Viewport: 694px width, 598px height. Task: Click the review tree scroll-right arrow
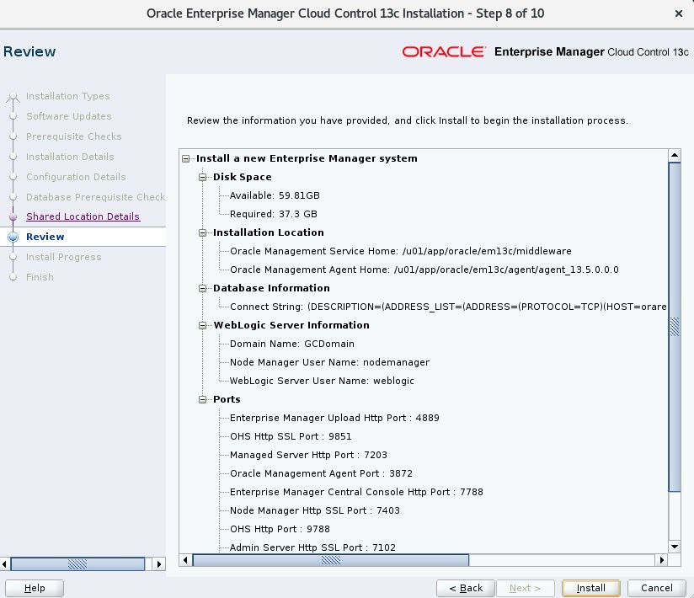[x=662, y=560]
